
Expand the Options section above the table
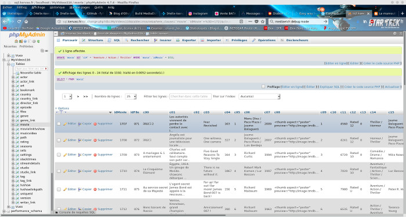point(63,108)
